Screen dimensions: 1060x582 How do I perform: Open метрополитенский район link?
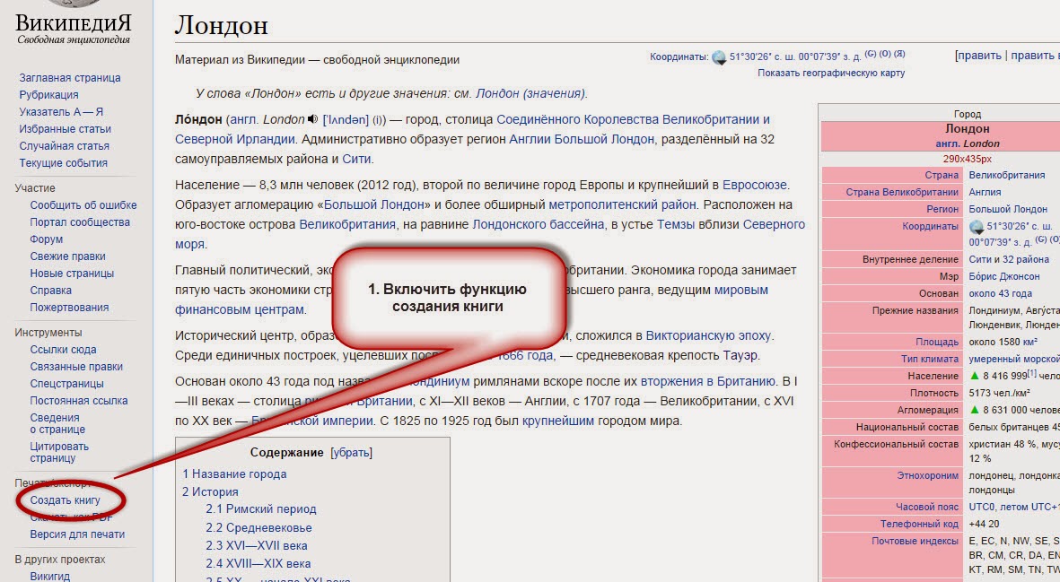coord(622,204)
